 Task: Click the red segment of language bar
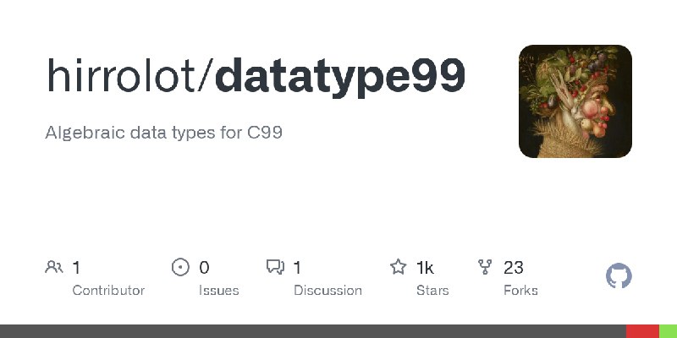point(643,331)
